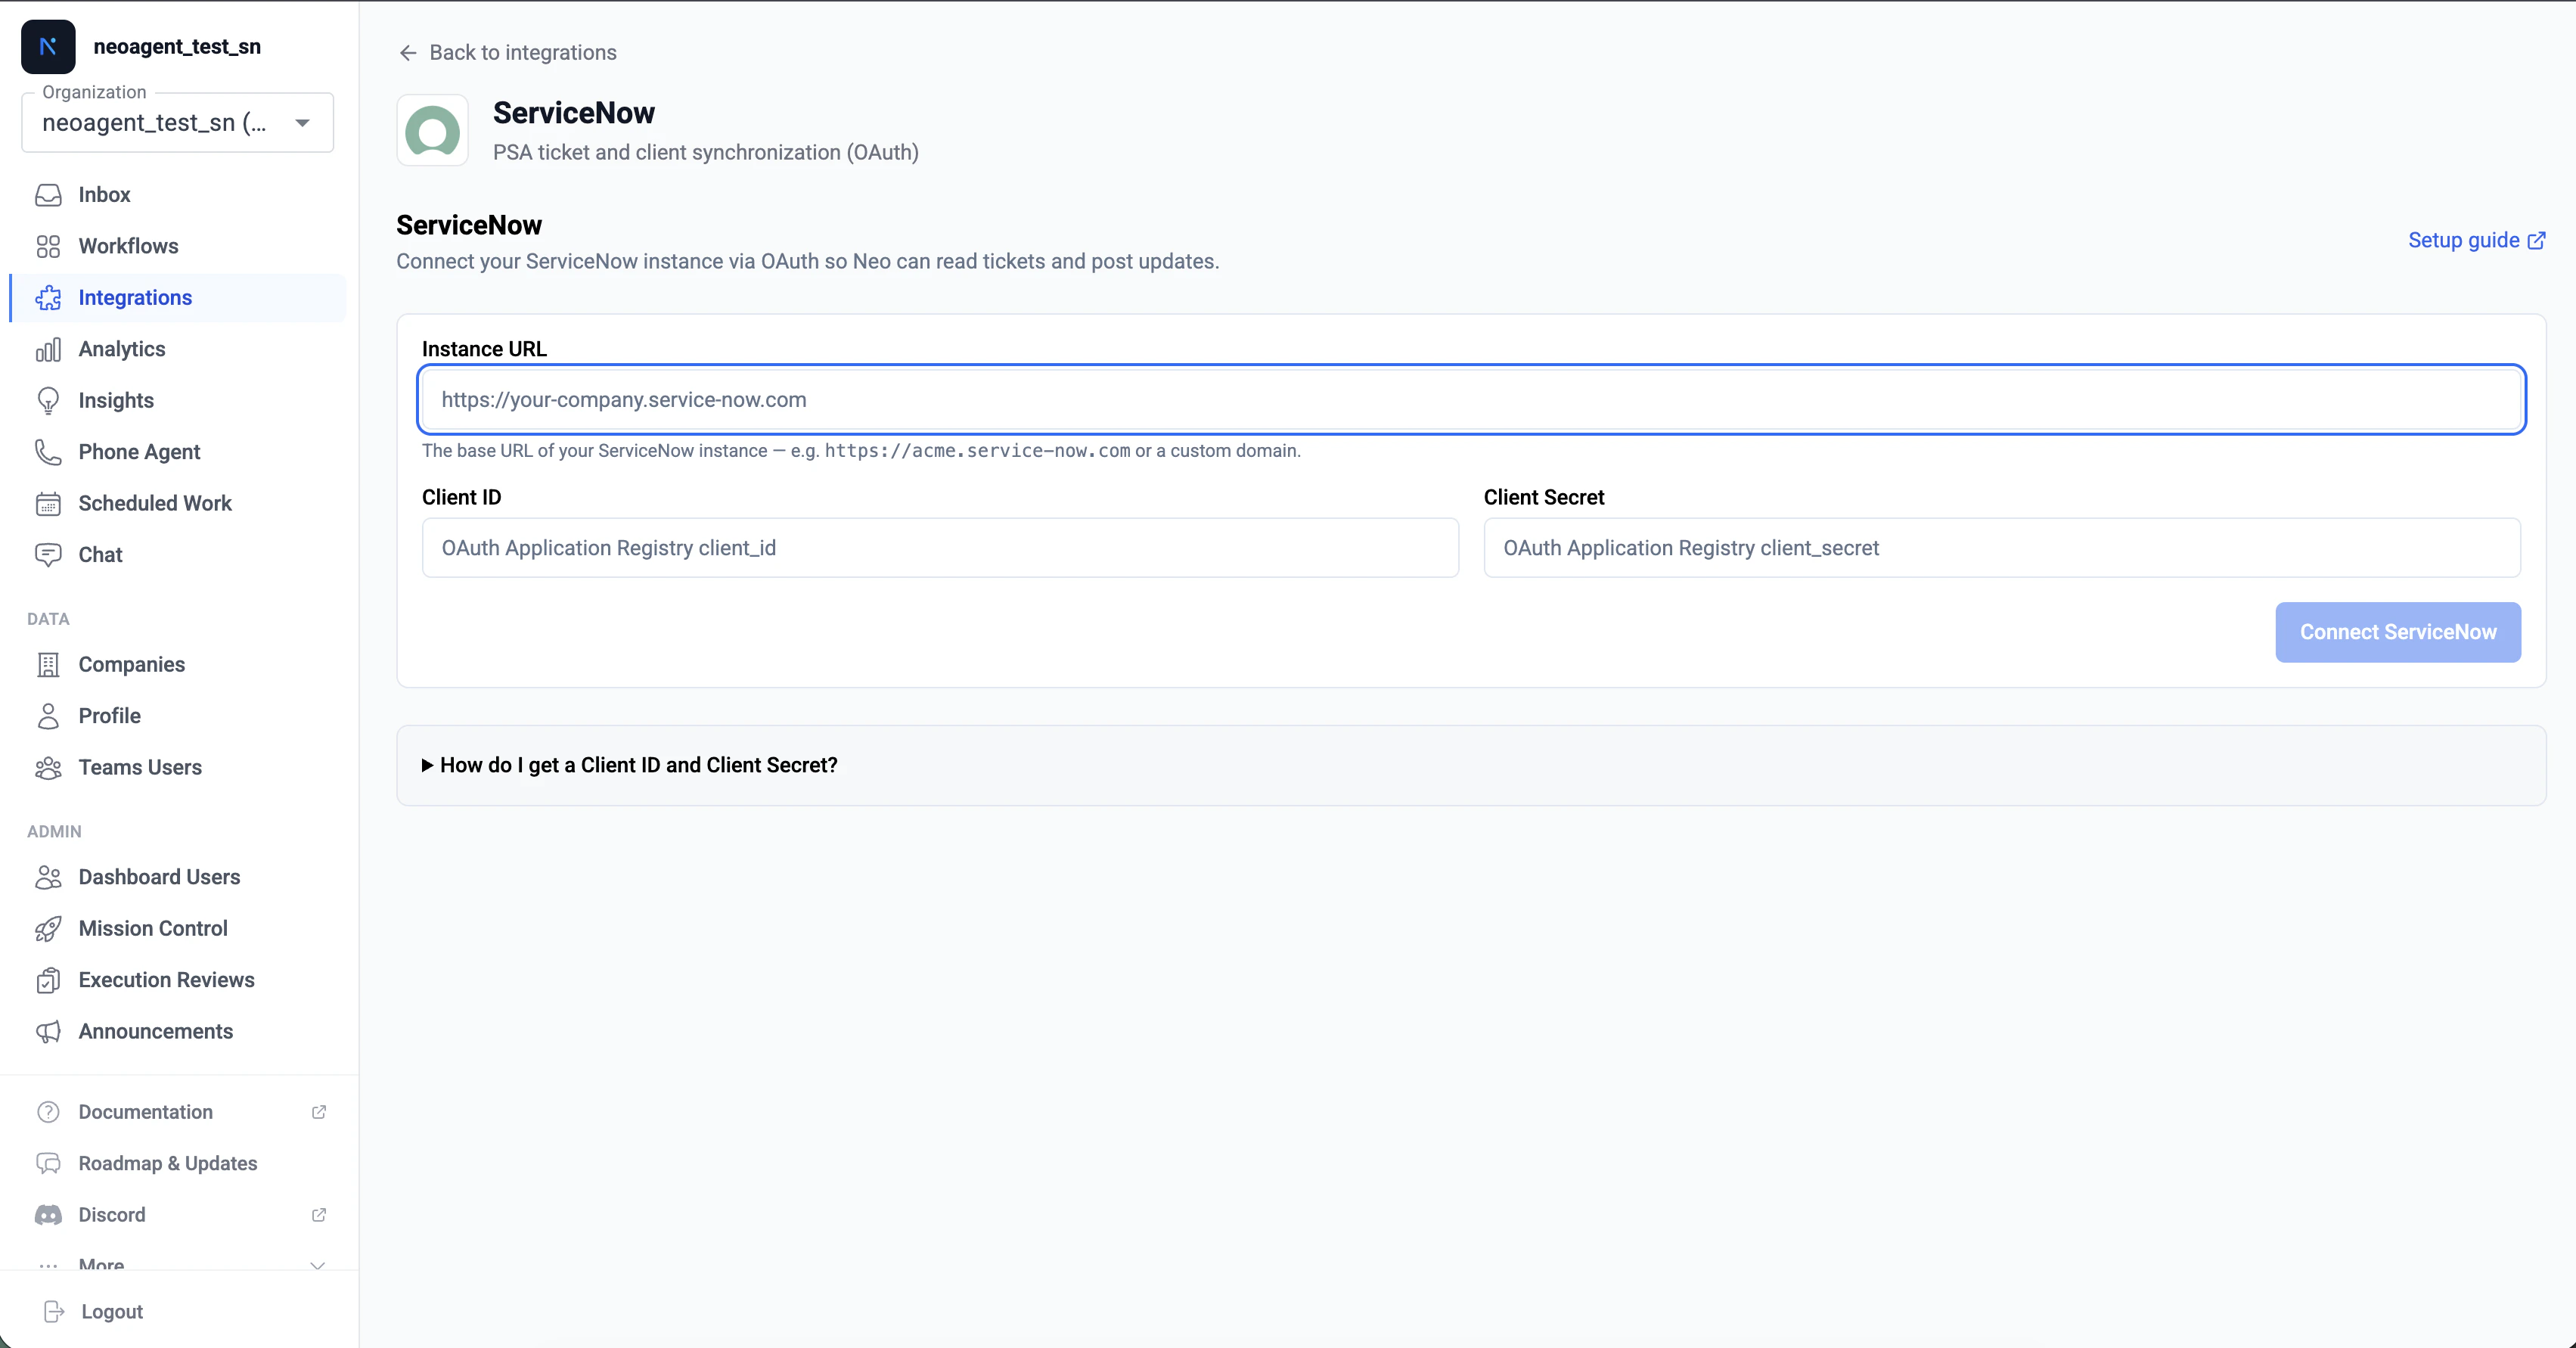Viewport: 2576px width, 1348px height.
Task: Click the Documentation question mark icon
Action: point(48,1112)
